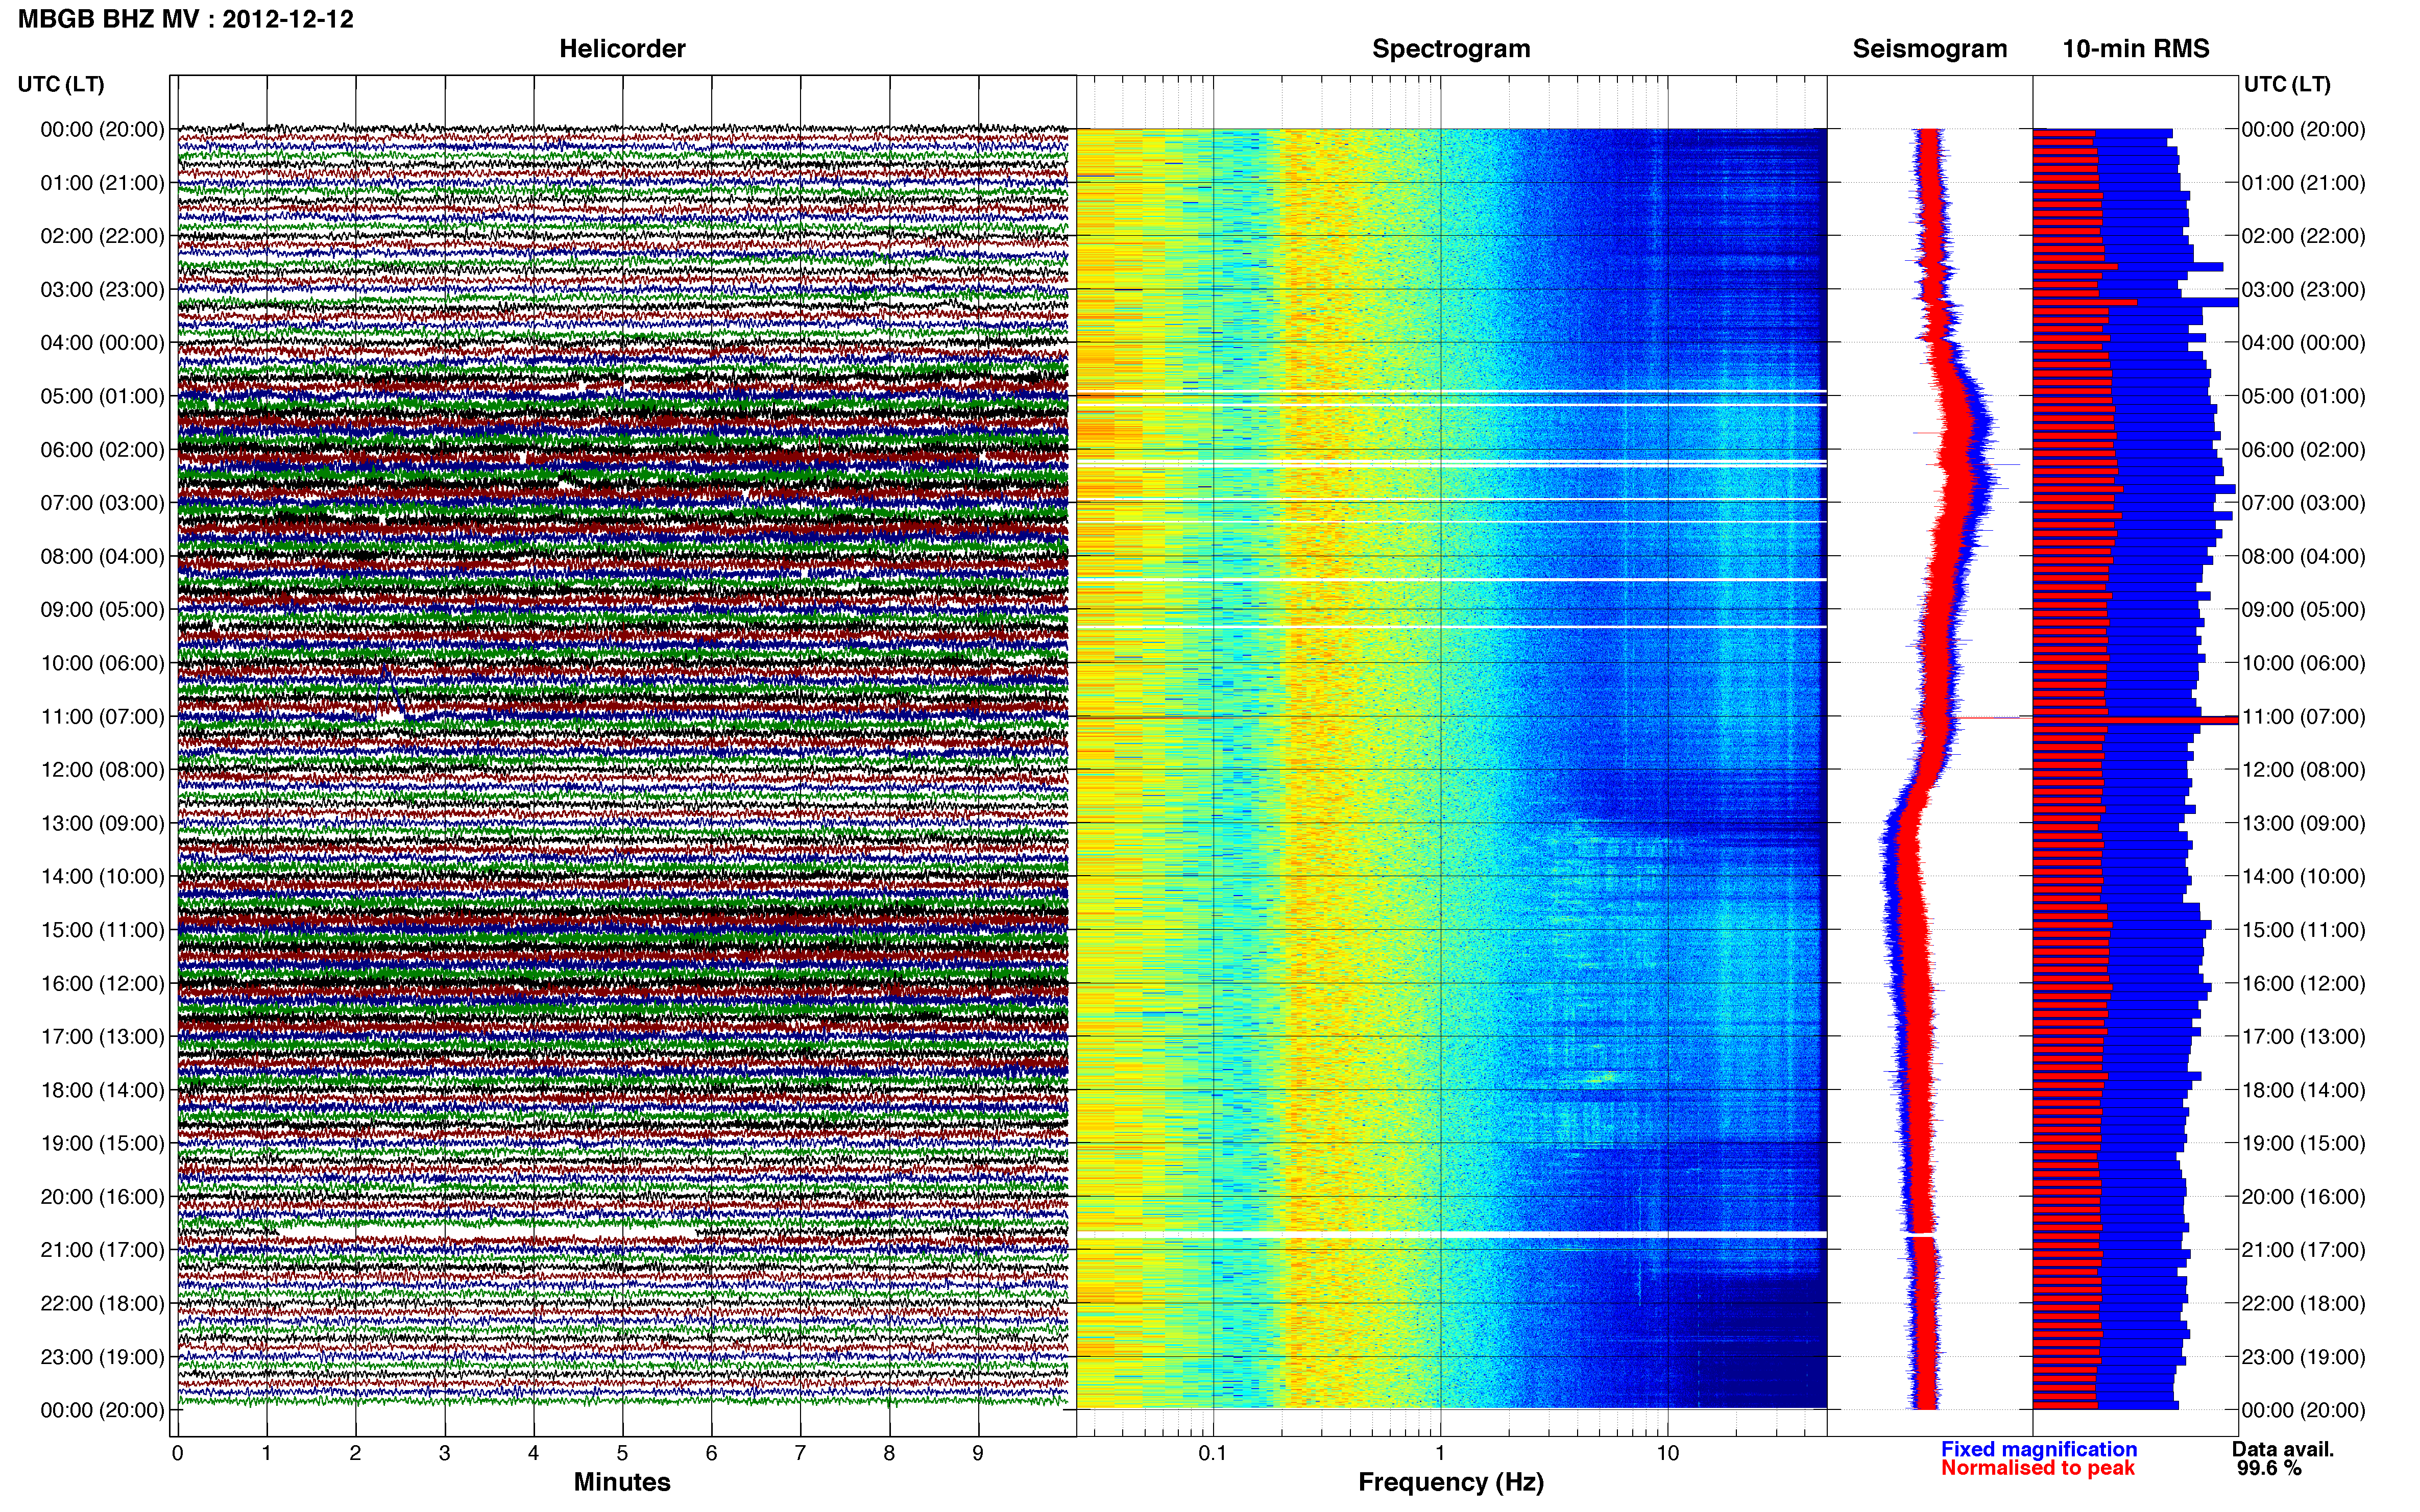Viewport: 2420px width, 1512px height.
Task: Click left time label 17:00 (13:00)
Action: pyautogui.click(x=102, y=1037)
